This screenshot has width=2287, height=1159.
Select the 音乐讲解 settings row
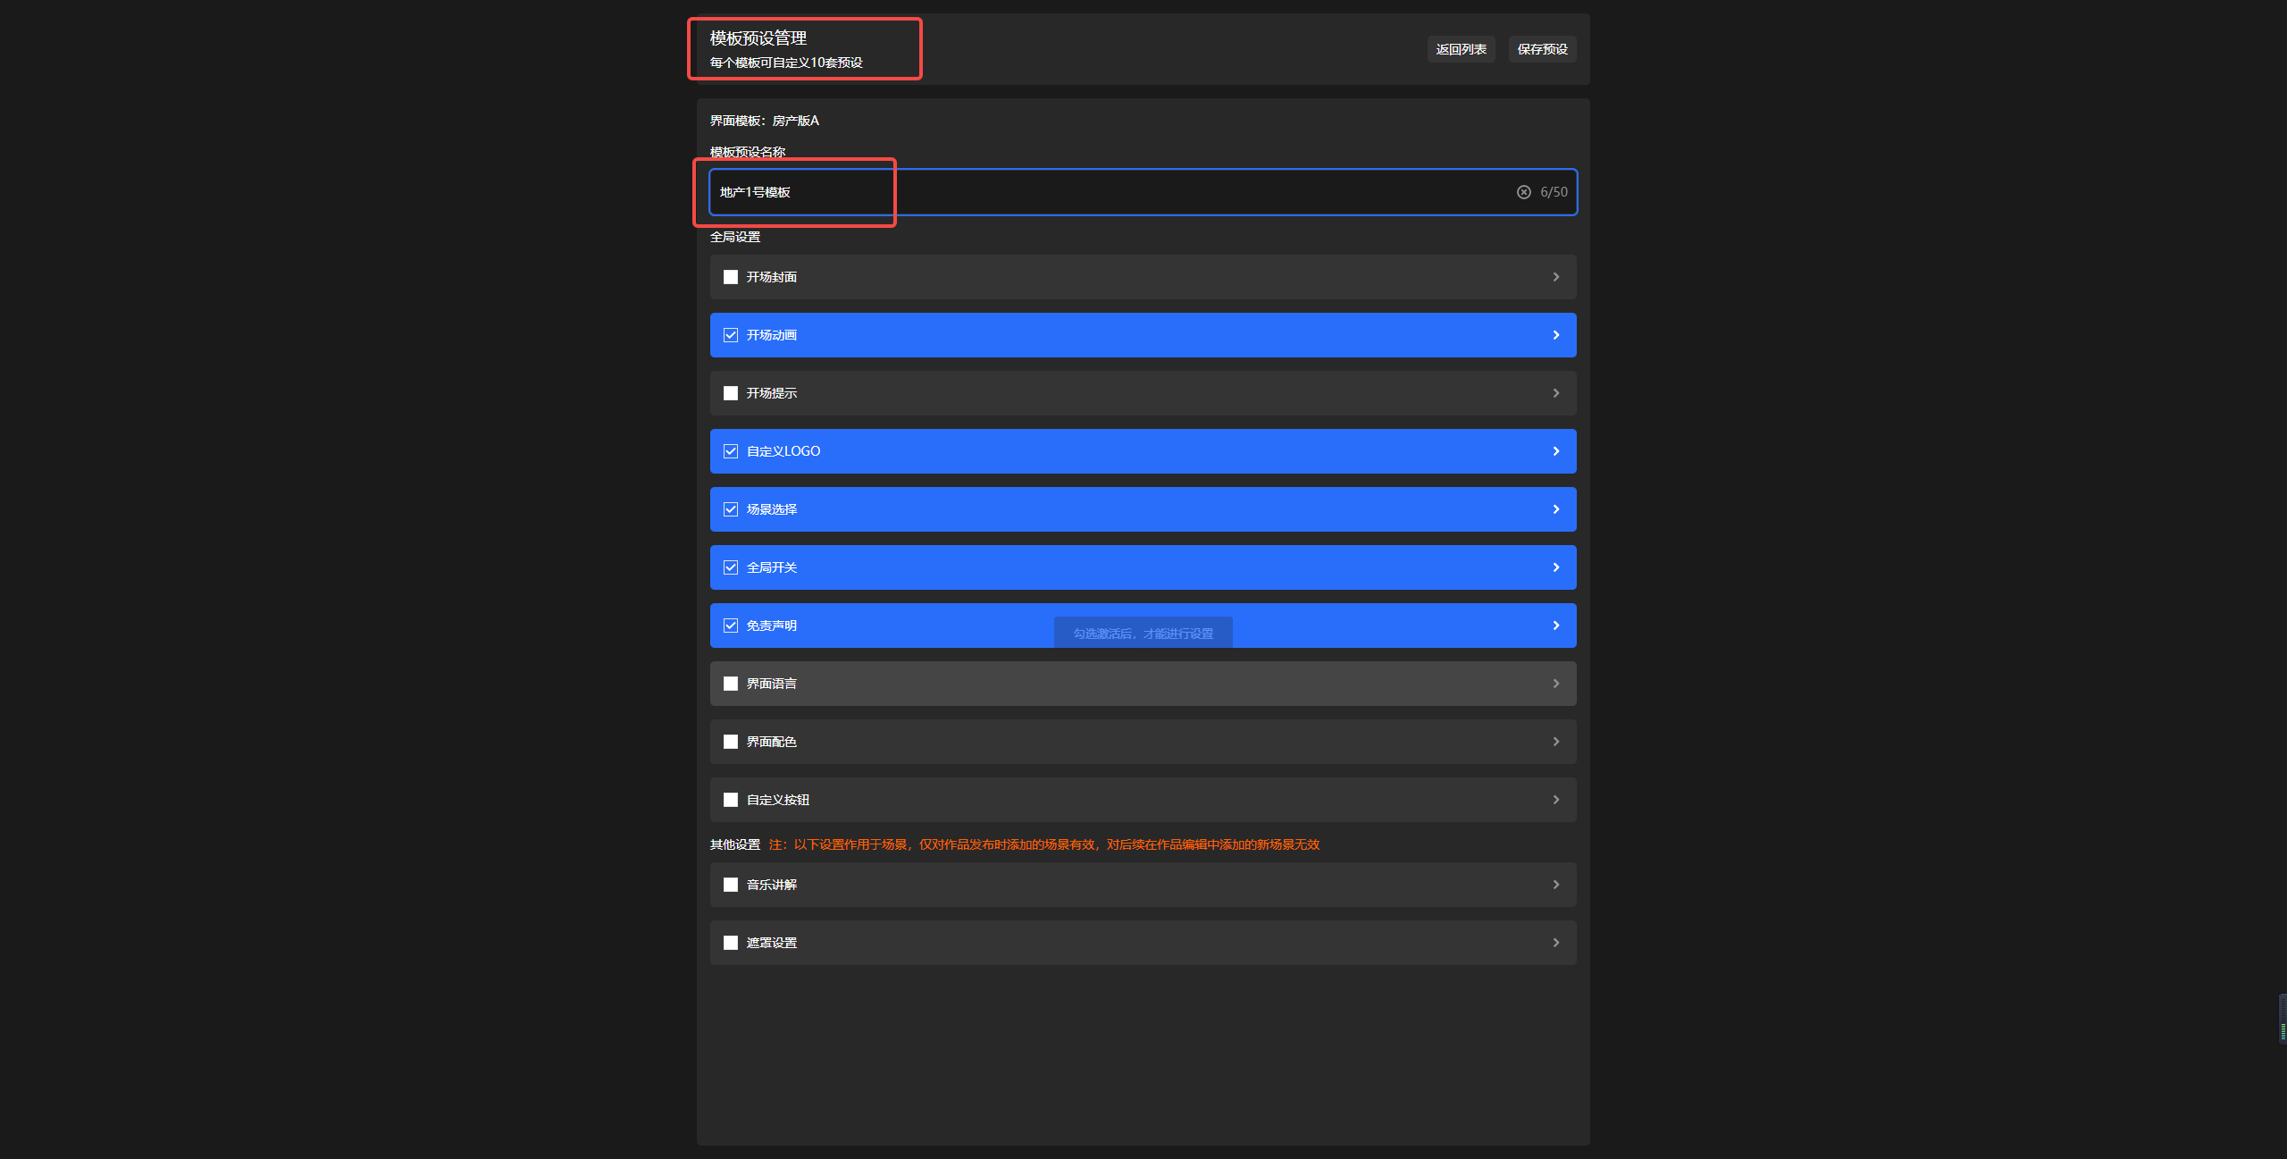point(1143,885)
